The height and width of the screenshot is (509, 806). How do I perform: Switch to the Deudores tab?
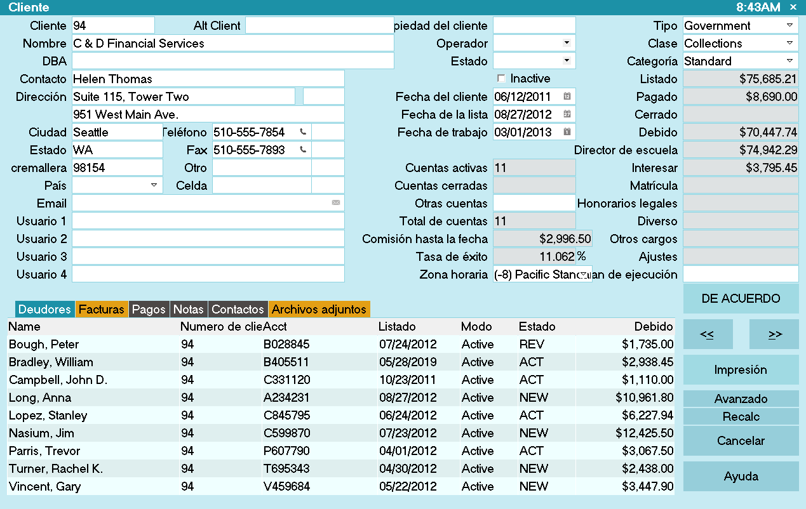point(44,309)
